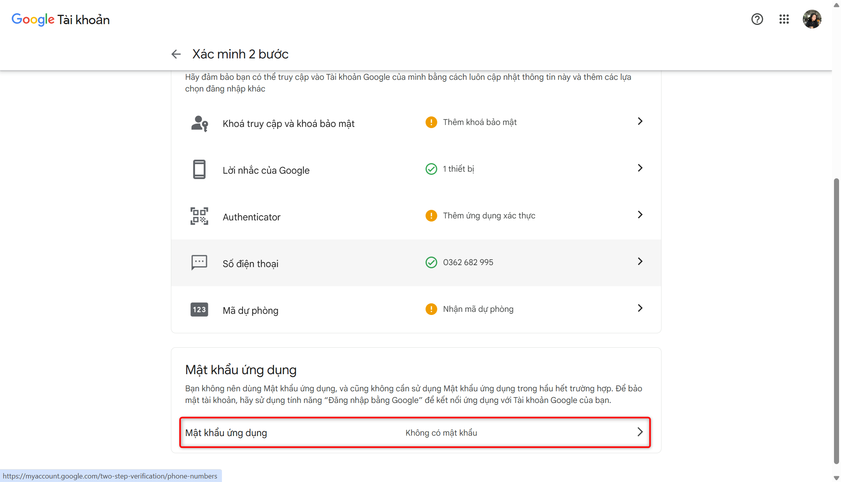Open the help question mark icon
The height and width of the screenshot is (482, 841).
(x=757, y=19)
